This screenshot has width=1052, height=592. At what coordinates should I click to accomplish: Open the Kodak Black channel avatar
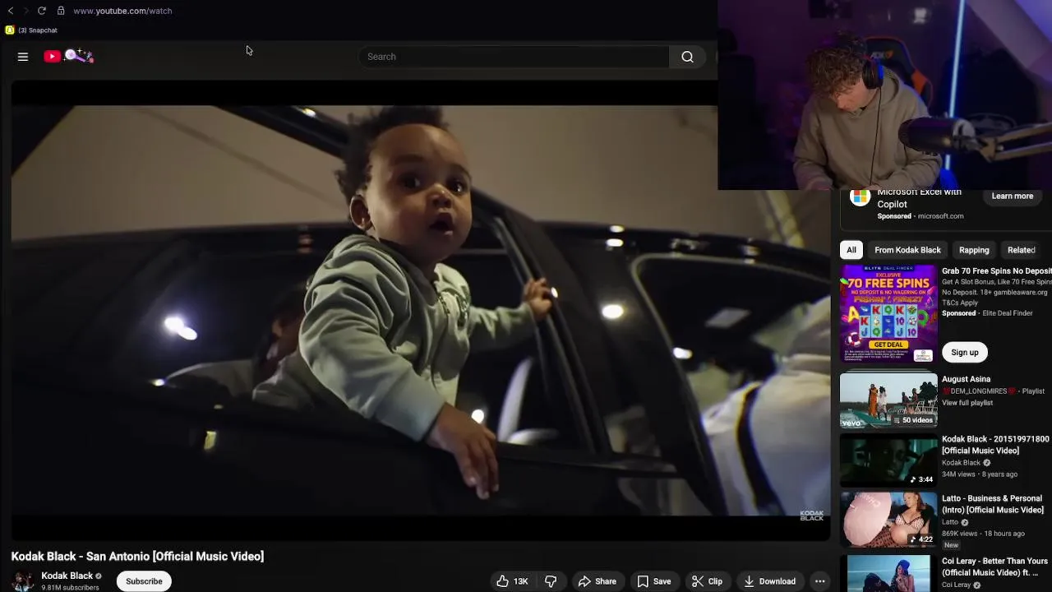point(23,581)
